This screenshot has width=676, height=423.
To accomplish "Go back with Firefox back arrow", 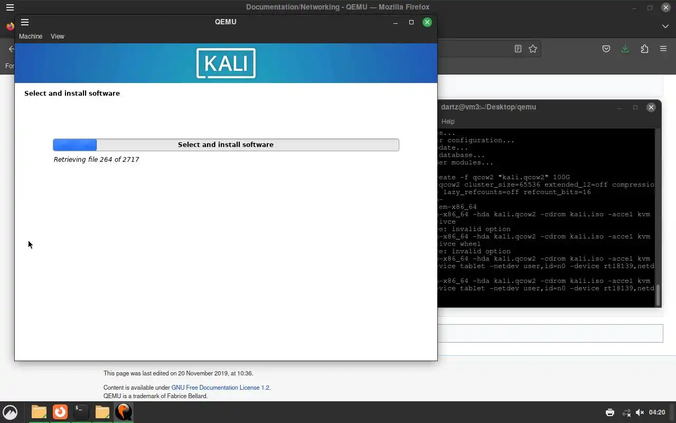I will click(11, 49).
